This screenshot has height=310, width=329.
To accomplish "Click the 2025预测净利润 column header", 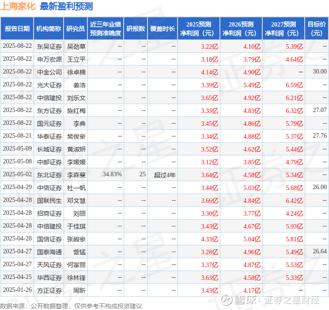I will tap(199, 29).
